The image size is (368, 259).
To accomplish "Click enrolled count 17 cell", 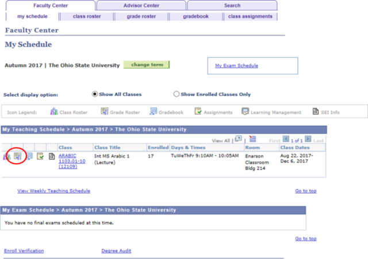I will tap(151, 156).
